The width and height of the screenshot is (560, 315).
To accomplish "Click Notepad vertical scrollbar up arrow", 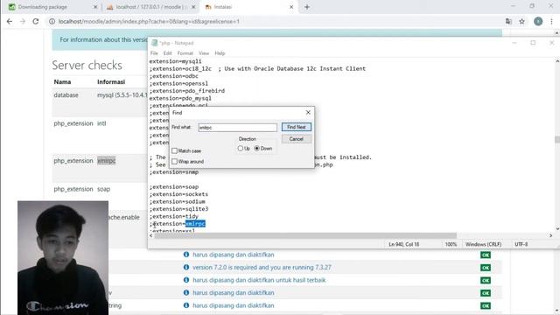I will (557, 61).
